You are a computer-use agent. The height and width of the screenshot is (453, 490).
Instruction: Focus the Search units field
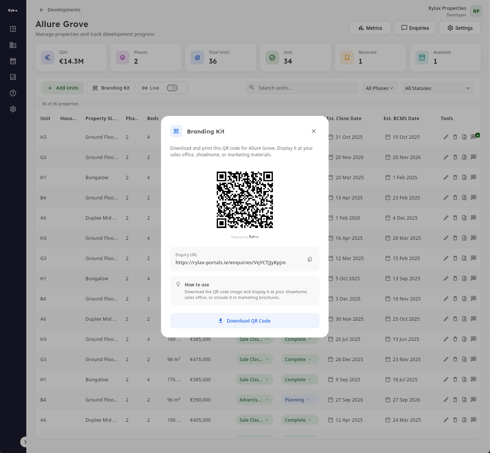pos(302,88)
